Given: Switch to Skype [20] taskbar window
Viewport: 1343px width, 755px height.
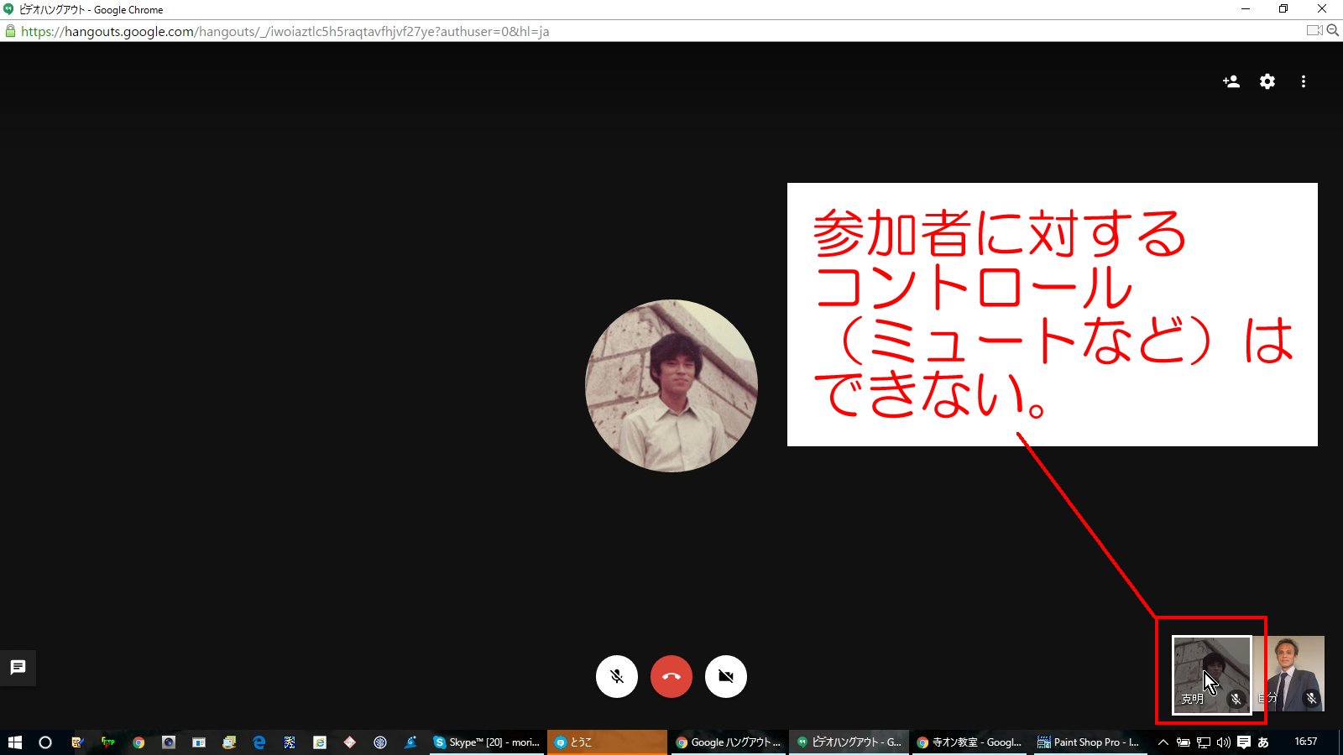Looking at the screenshot, I should point(487,742).
